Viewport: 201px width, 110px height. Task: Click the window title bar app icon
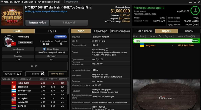pos(2,2)
